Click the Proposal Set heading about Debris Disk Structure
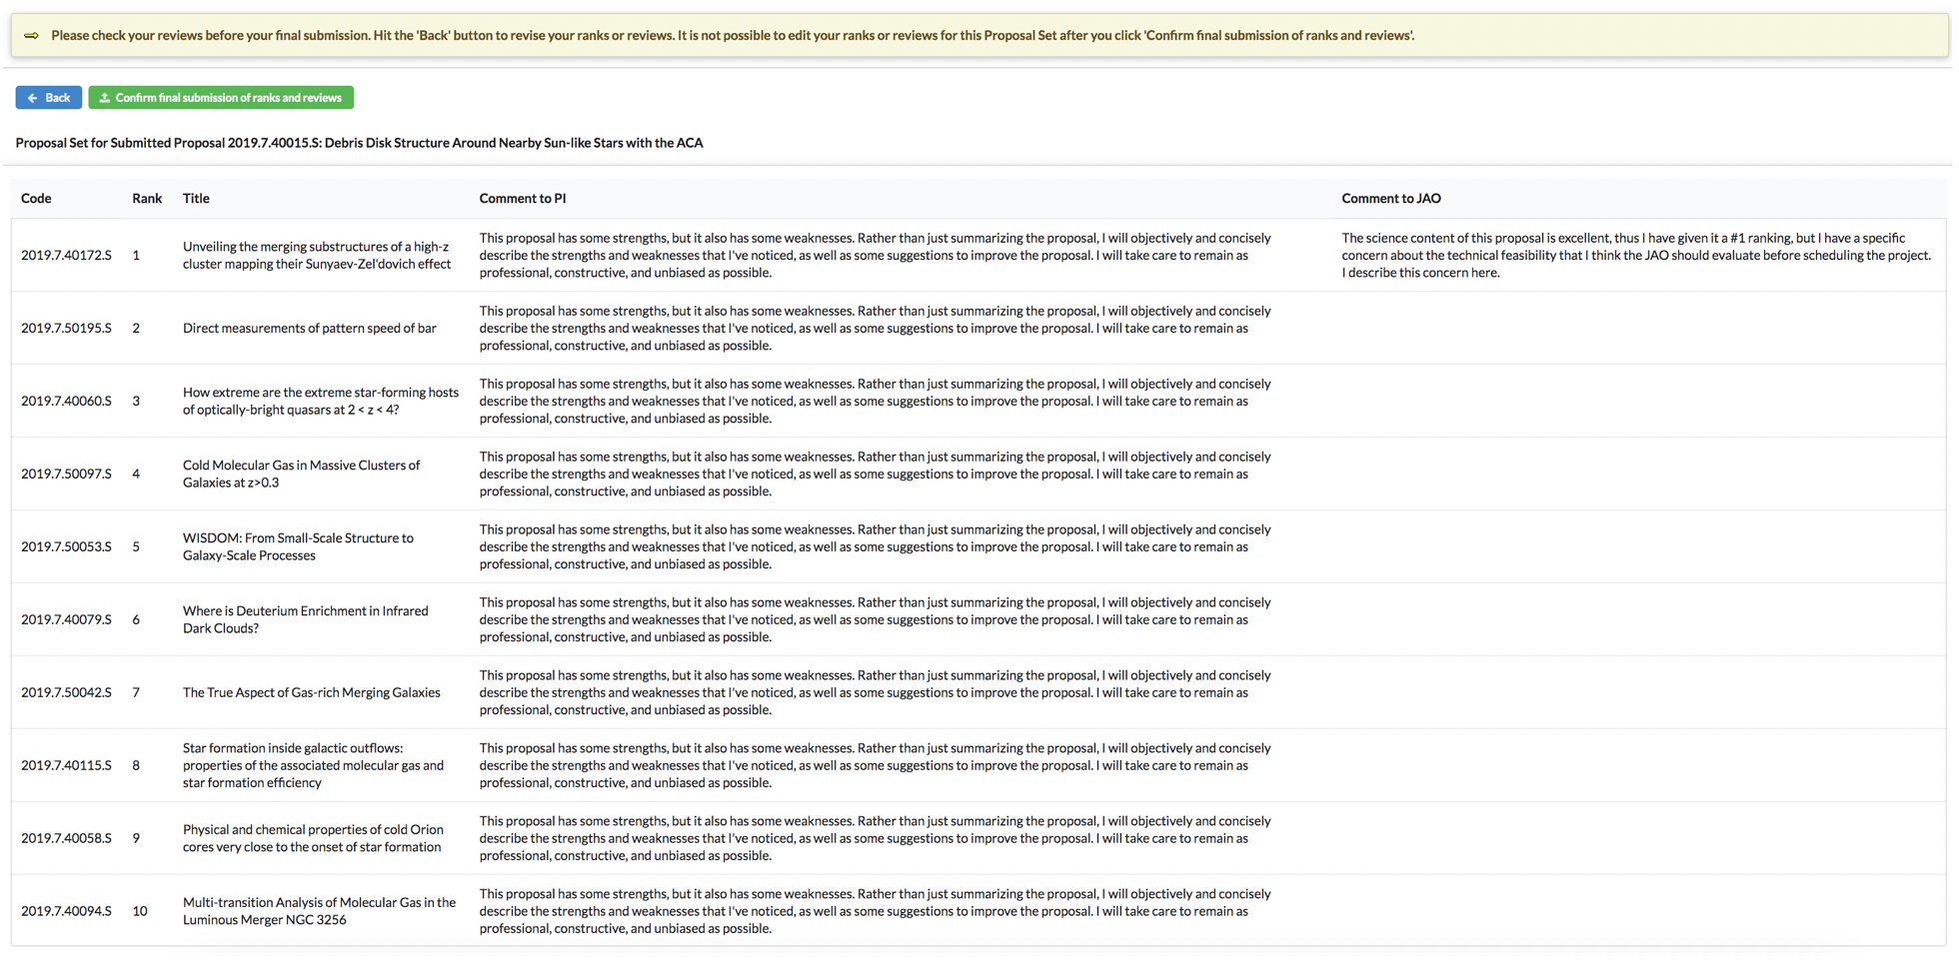 pyautogui.click(x=359, y=143)
